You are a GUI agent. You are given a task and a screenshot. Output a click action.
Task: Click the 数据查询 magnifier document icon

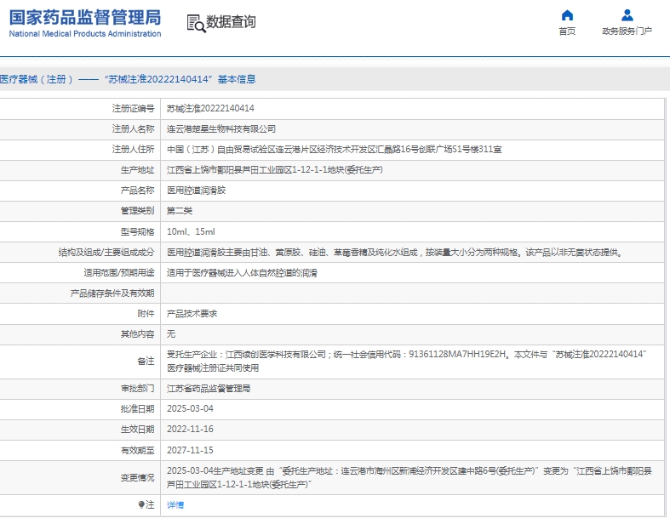coord(196,23)
